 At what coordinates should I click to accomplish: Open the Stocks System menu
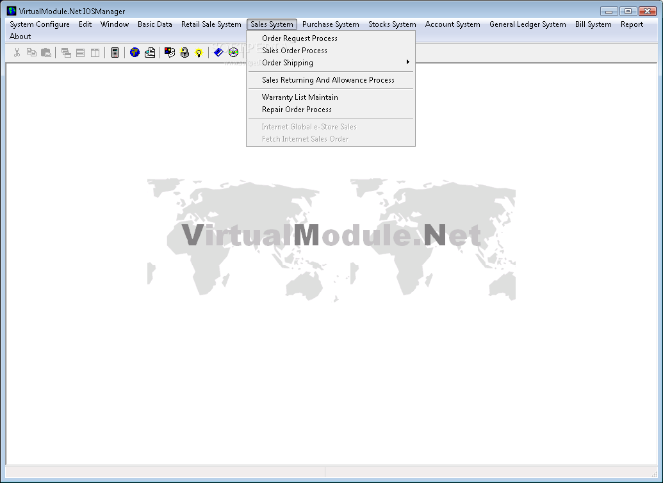(392, 24)
